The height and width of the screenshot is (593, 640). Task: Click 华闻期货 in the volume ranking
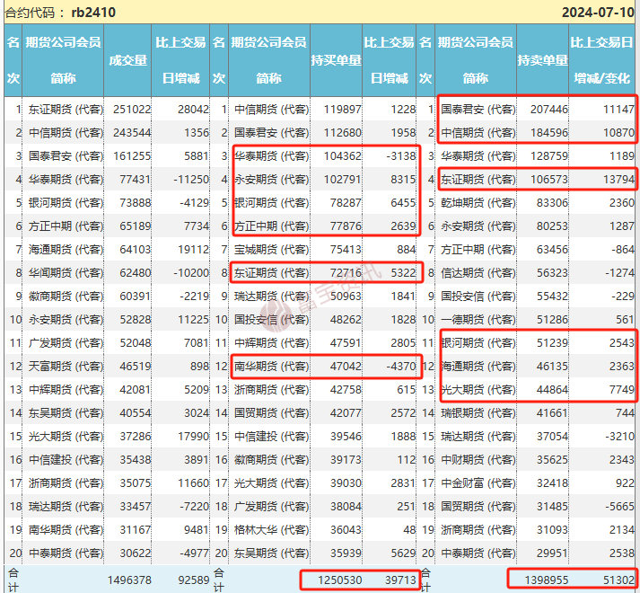tap(66, 272)
